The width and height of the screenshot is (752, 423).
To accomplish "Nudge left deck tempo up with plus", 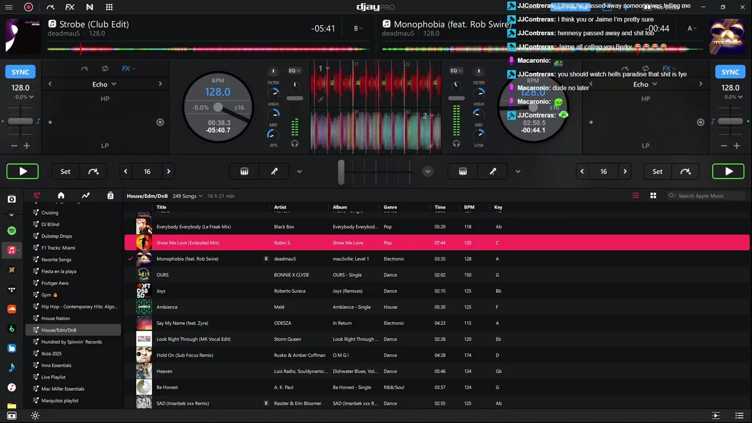I will (26, 146).
